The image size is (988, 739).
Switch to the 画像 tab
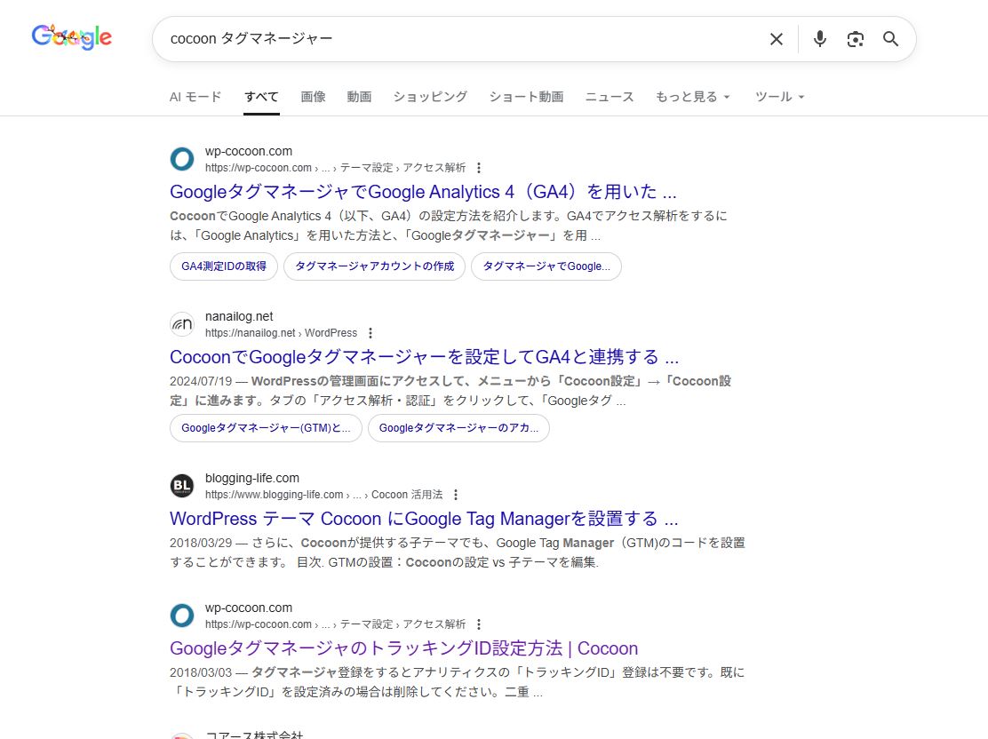coord(313,97)
